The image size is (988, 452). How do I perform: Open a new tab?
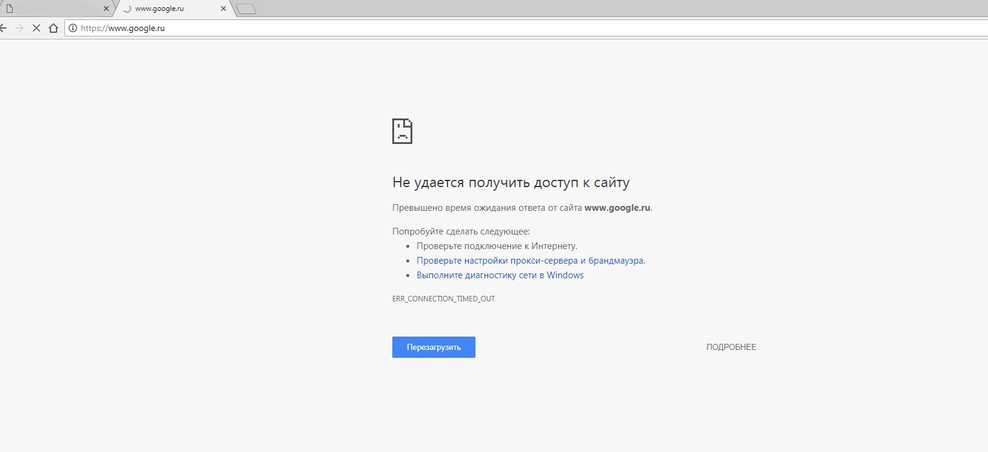tap(246, 9)
